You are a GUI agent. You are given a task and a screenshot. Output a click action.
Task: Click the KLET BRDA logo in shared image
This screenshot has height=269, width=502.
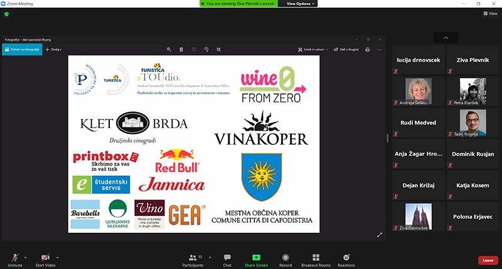[x=134, y=128]
